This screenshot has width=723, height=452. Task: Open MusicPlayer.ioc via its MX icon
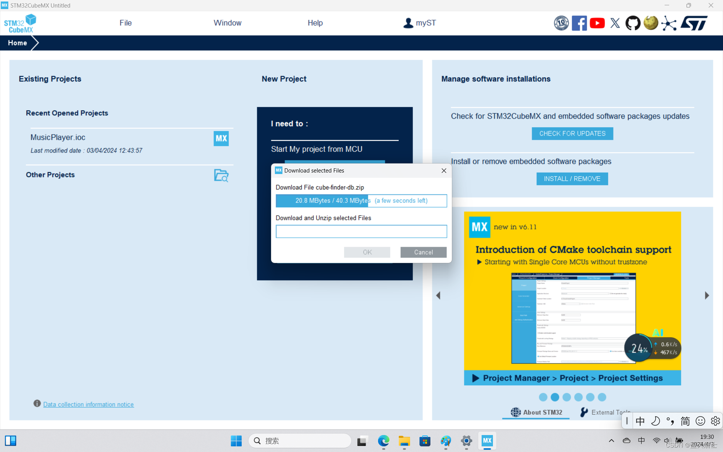click(221, 139)
